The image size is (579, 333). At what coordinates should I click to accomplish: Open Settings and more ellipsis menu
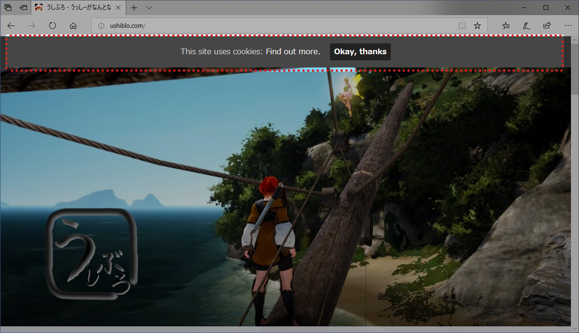pyautogui.click(x=568, y=26)
